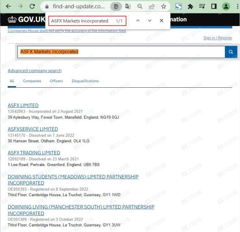Open ASFXSERVICE LIMITED result
Viewport: 240px width, 232px height.
(x=33, y=129)
